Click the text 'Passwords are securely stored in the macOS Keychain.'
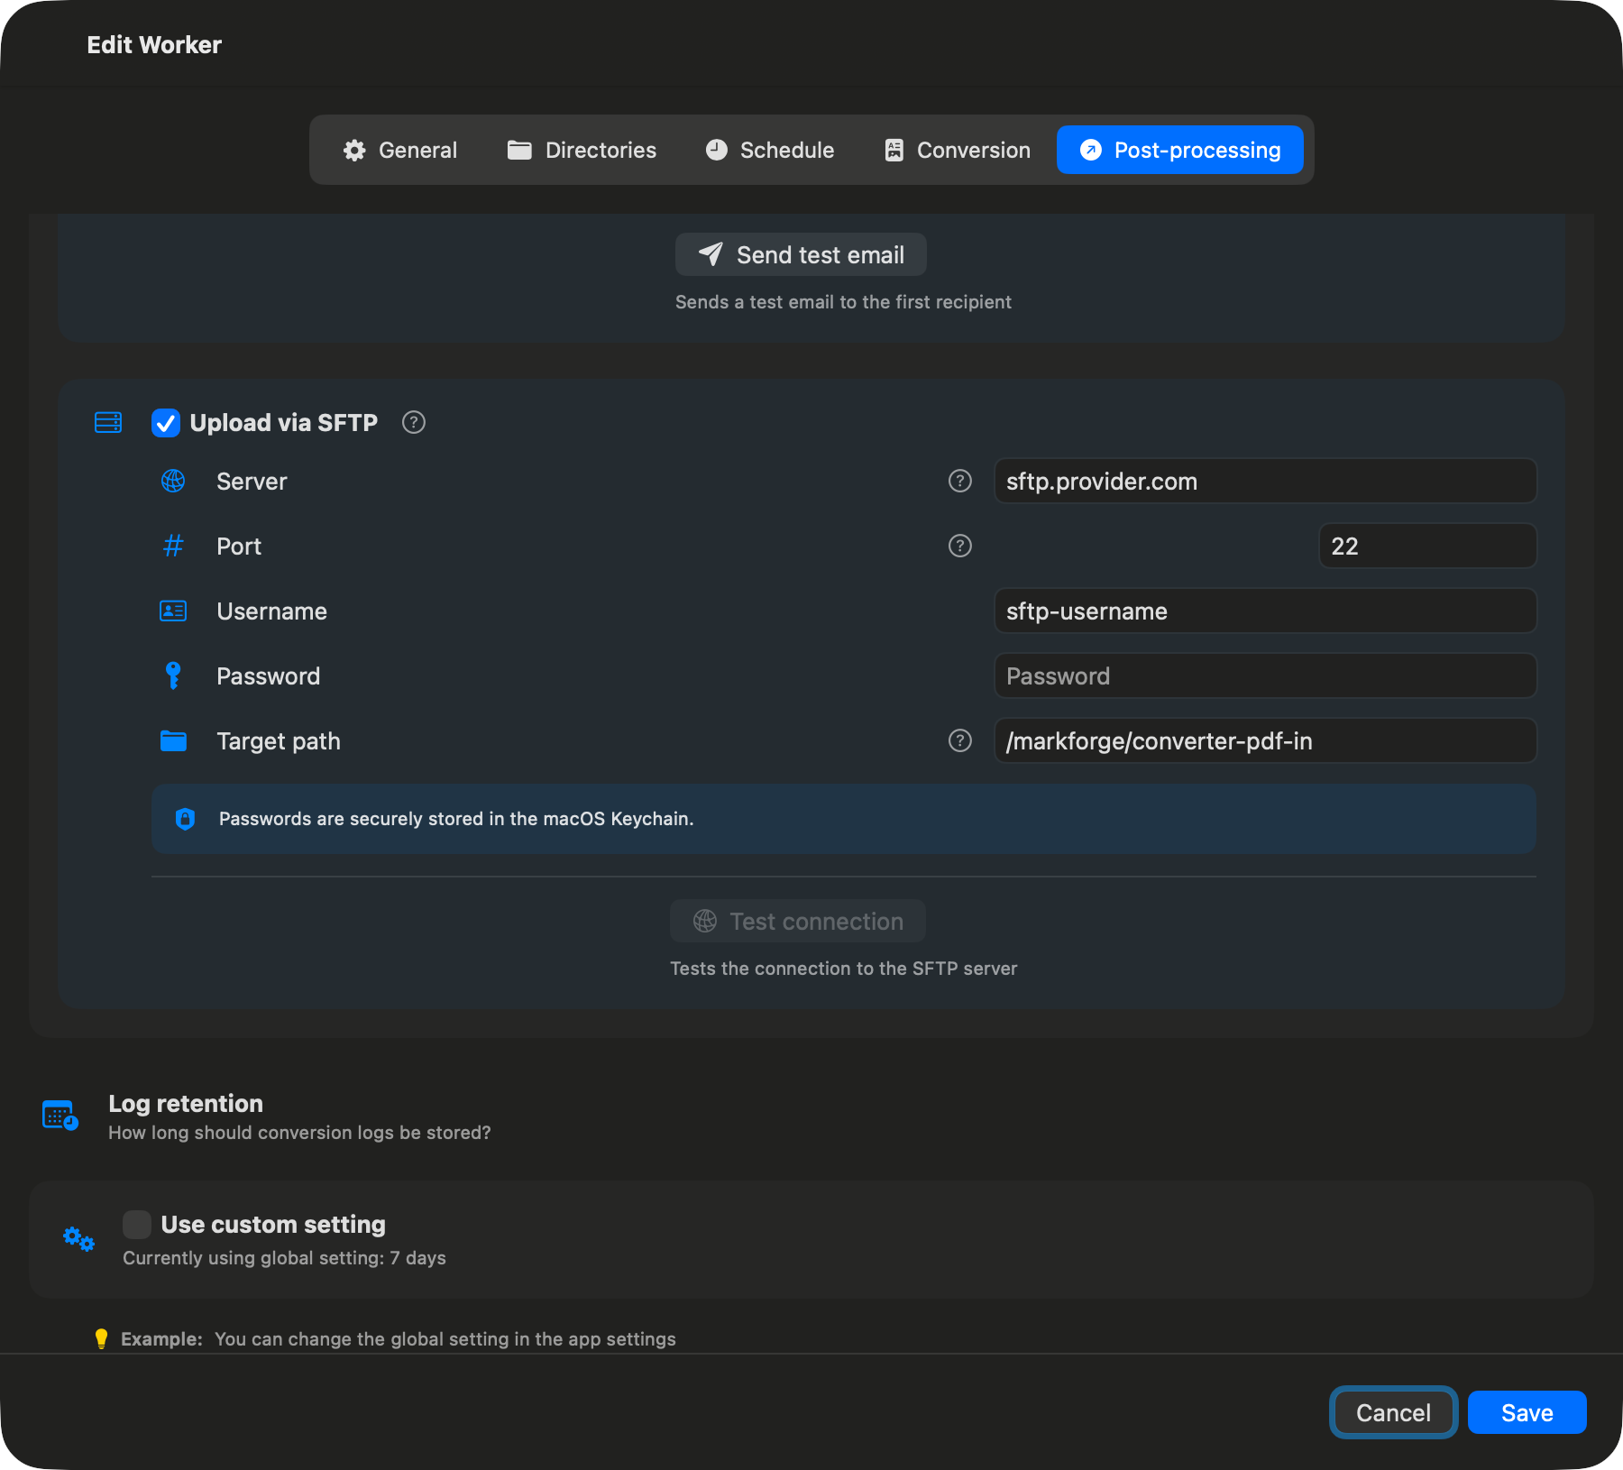1623x1470 pixels. (456, 819)
